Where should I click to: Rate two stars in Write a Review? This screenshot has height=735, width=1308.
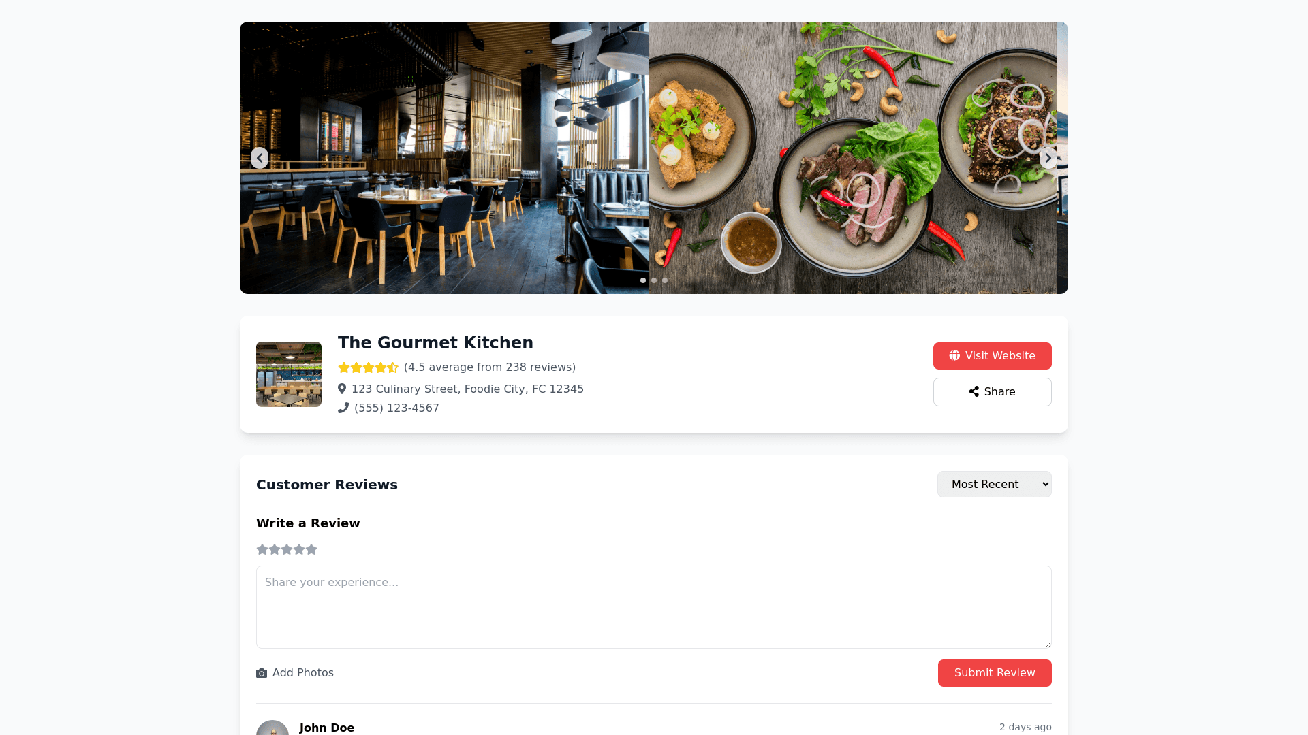tap(275, 549)
